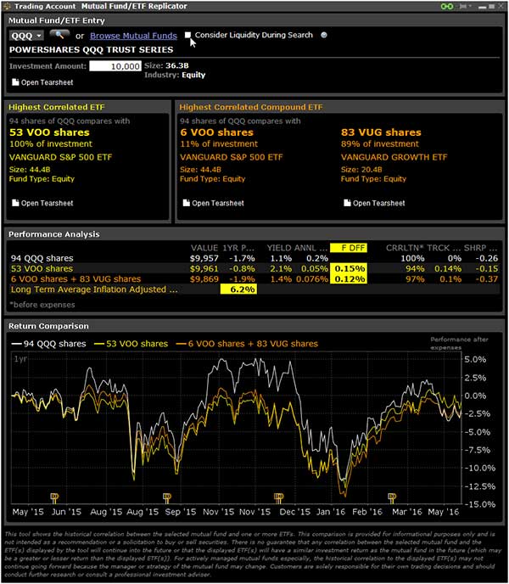Image resolution: width=509 pixels, height=584 pixels.
Task: Open Tearsheet for QQQ in entry panel
Action: tap(42, 82)
